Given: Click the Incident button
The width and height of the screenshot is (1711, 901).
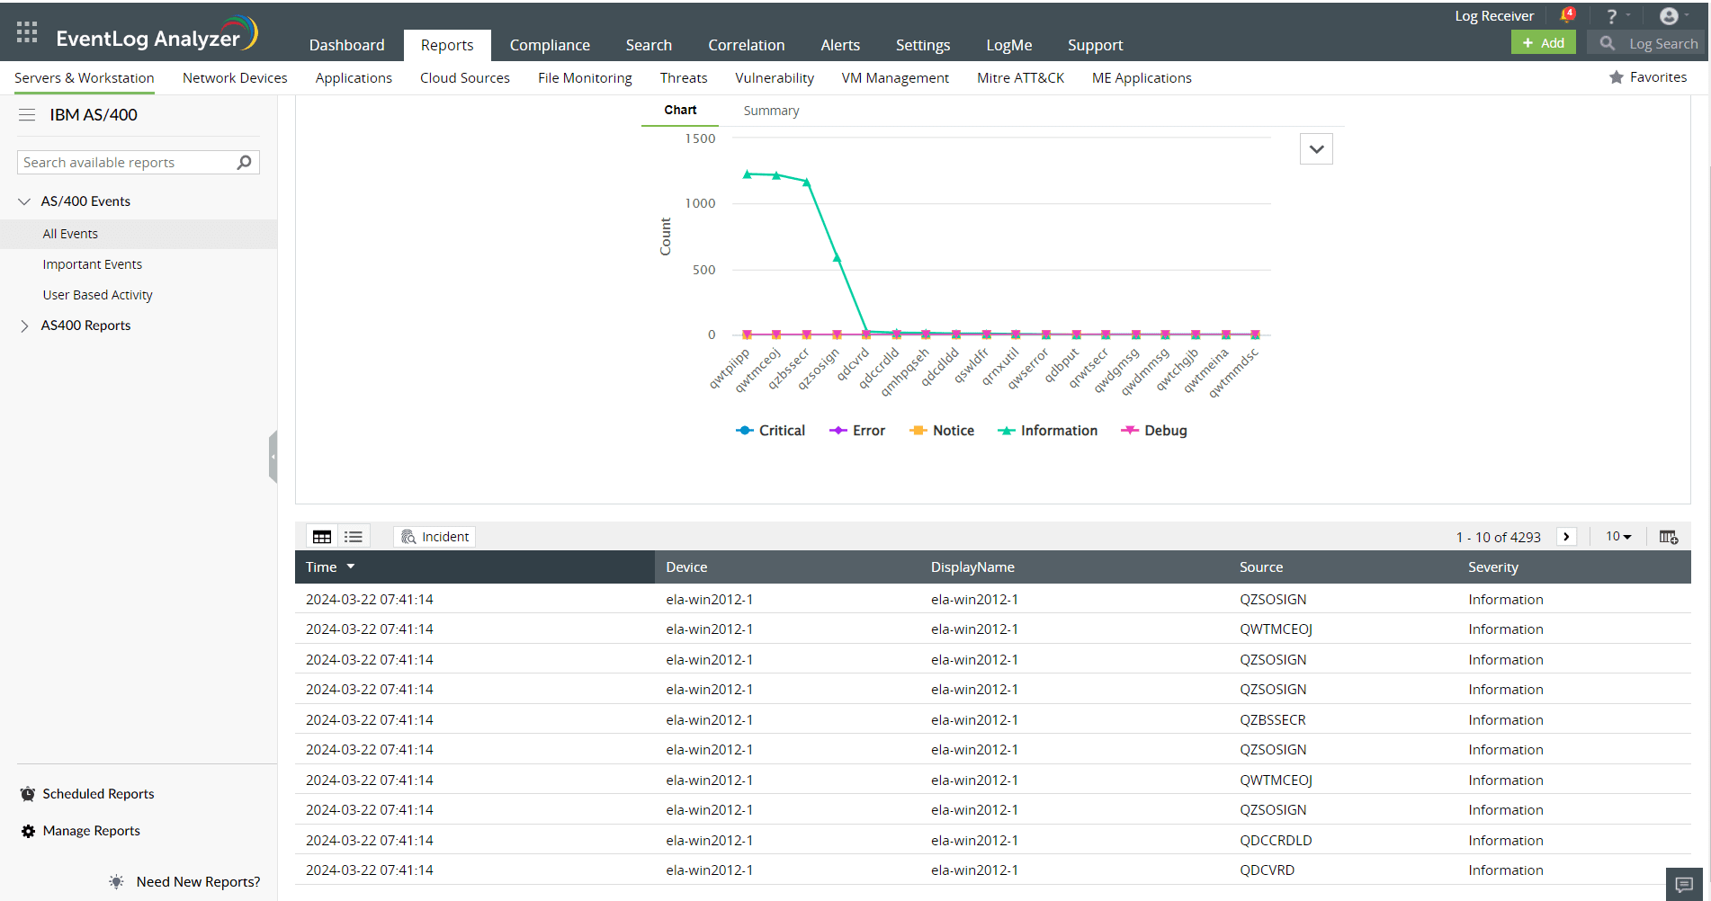Looking at the screenshot, I should coord(434,537).
